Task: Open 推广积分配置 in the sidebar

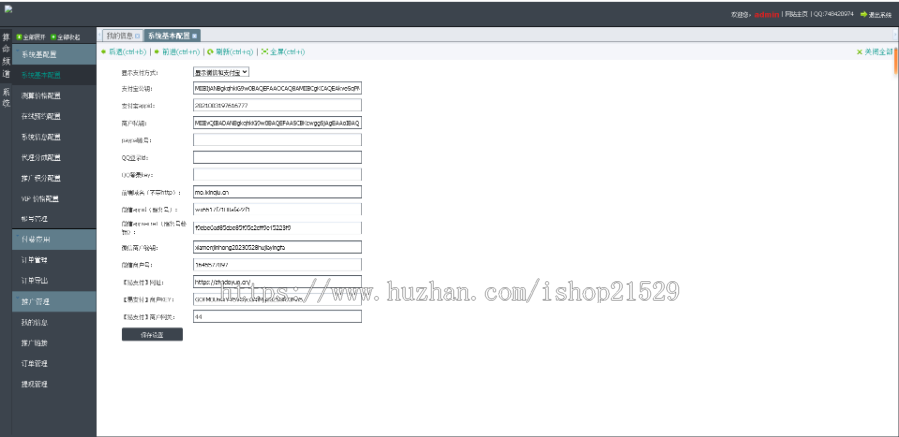Action: point(54,179)
